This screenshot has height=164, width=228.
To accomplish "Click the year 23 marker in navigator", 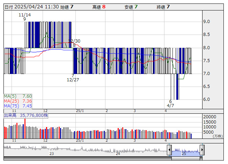I will coord(51,154).
